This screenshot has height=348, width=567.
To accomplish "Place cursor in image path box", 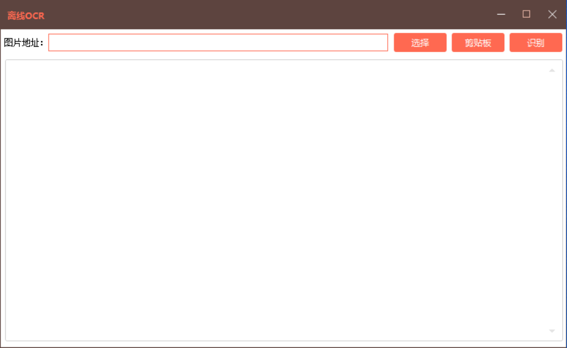I will pyautogui.click(x=218, y=43).
